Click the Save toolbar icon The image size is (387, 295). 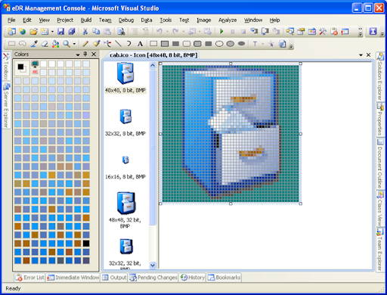coord(60,31)
